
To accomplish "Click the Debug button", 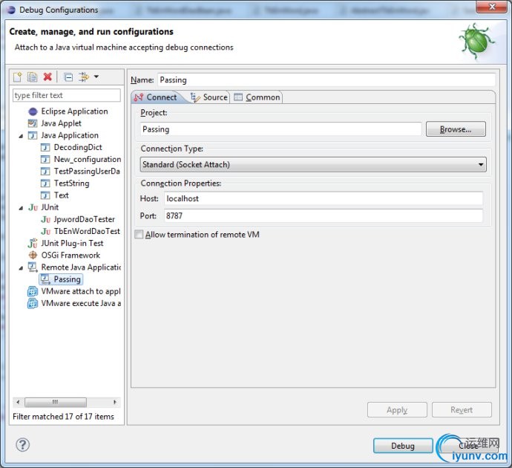I will 403,446.
